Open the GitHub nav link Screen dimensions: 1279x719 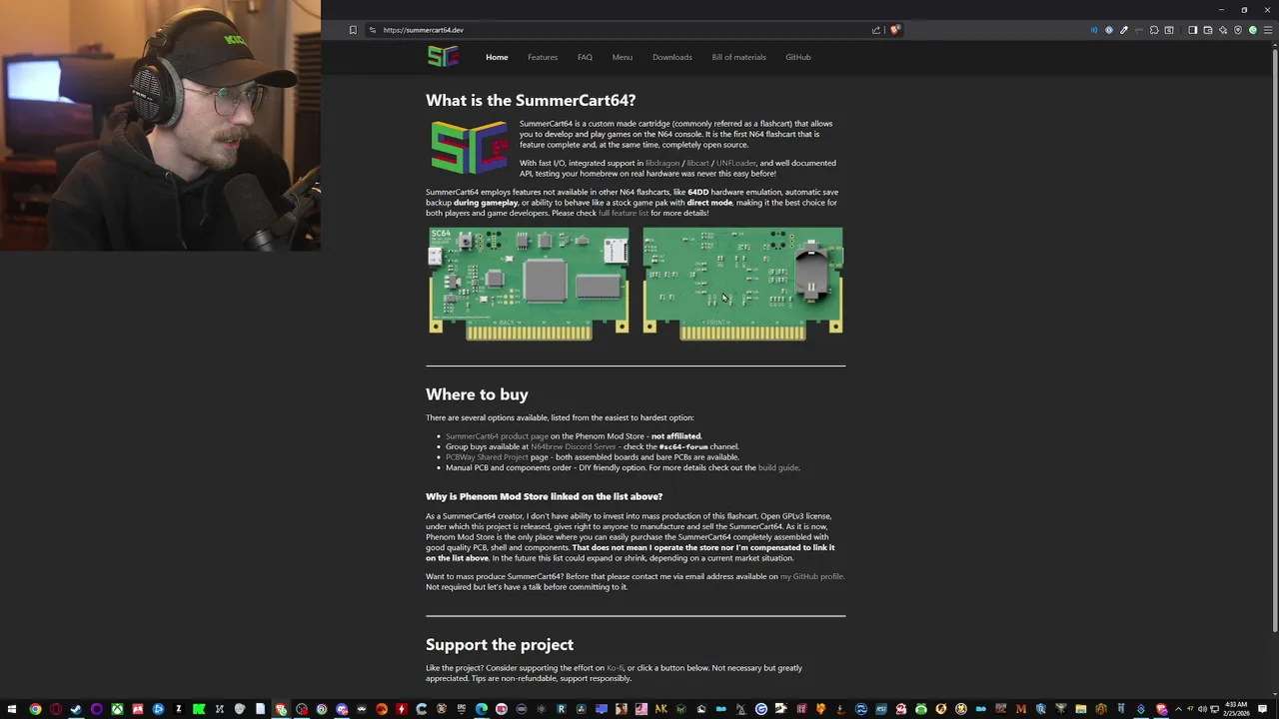click(798, 57)
